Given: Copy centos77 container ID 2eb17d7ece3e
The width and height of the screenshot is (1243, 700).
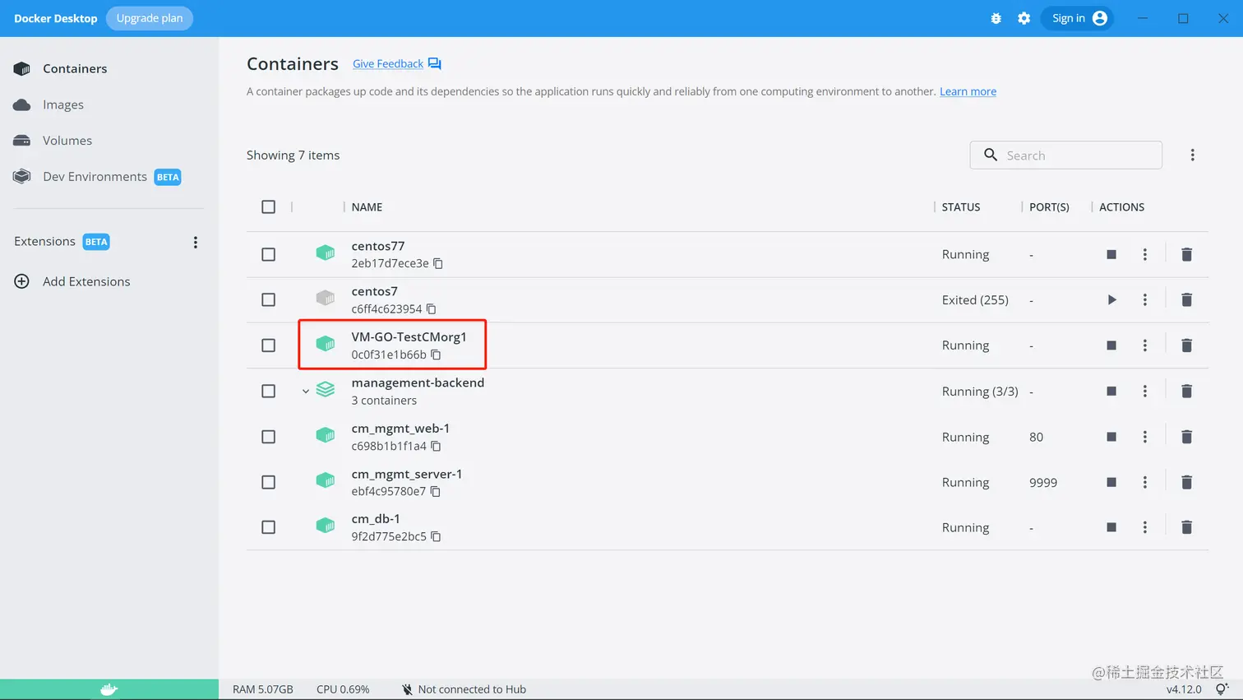Looking at the screenshot, I should 438,263.
